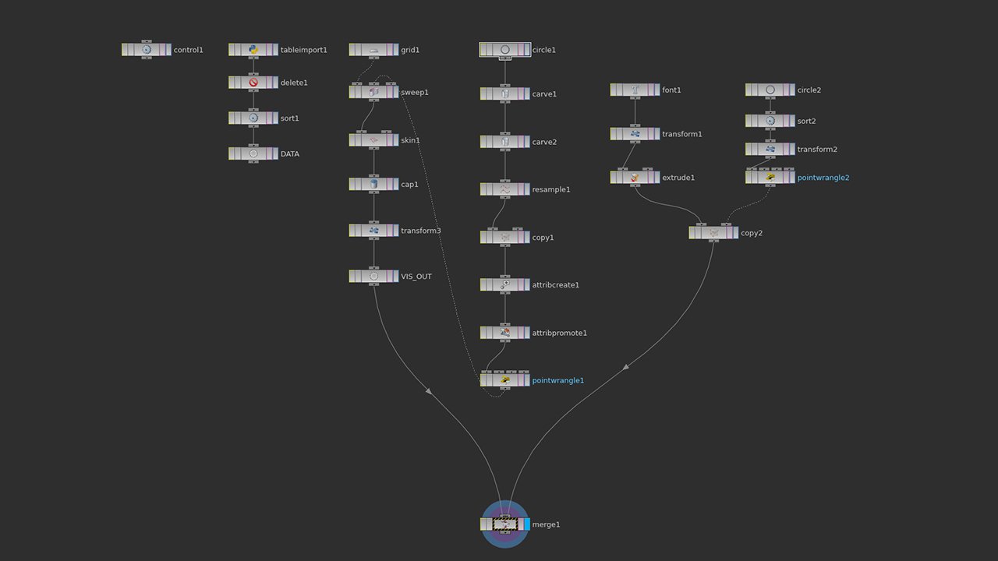Select the tableimport1 Python node icon
Image resolution: width=998 pixels, height=561 pixels.
(253, 50)
